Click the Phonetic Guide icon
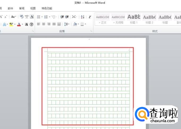This screenshot has height=129, width=181. point(27,17)
